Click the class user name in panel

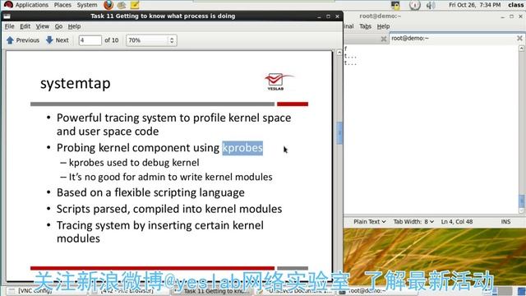pos(516,5)
